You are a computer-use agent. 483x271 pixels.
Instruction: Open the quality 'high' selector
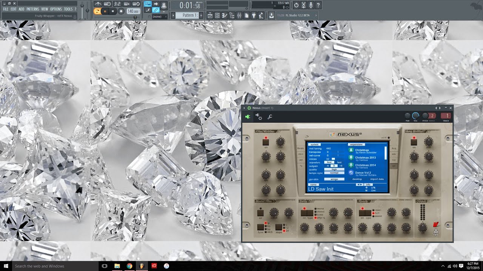pyautogui.click(x=334, y=169)
